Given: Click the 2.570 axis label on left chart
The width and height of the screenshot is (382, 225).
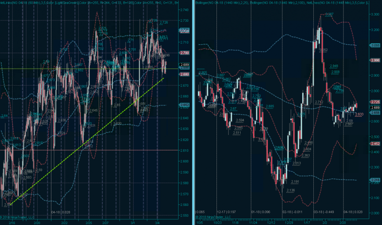Looking at the screenshot, I should pyautogui.click(x=185, y=194).
